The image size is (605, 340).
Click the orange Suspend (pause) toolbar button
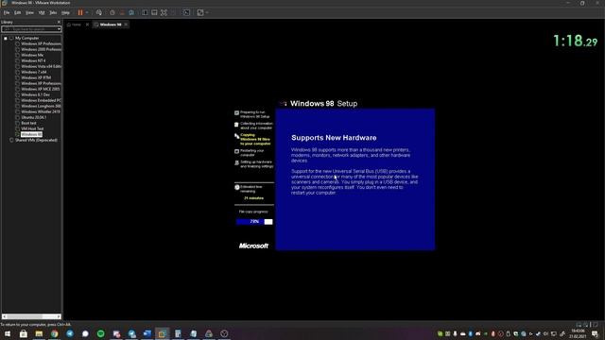pyautogui.click(x=80, y=12)
